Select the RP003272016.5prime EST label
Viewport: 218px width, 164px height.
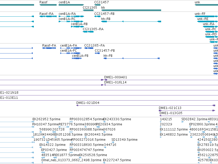(x=88, y=140)
